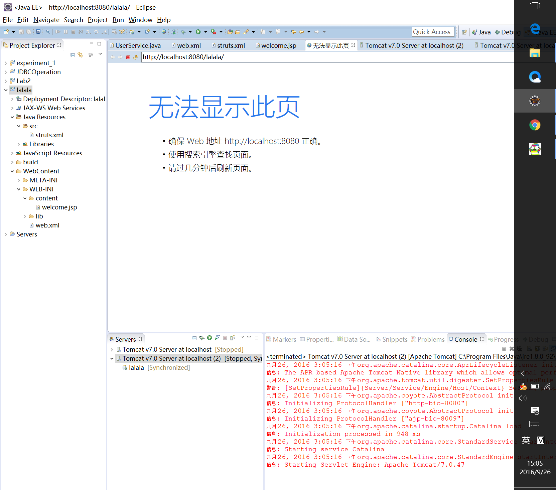Click the Save All toolbar icon
Viewport: 556px width, 490px height.
pyautogui.click(x=29, y=32)
